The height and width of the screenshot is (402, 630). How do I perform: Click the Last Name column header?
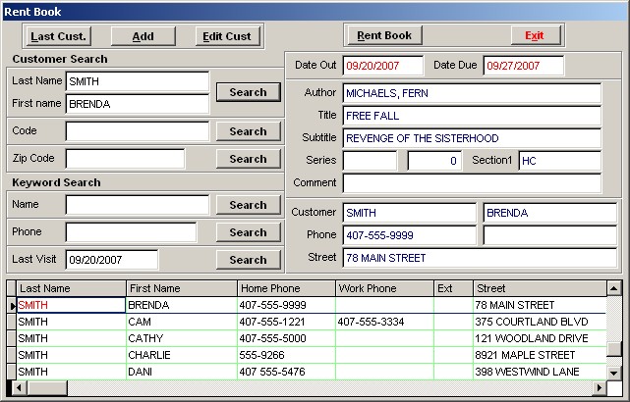71,288
